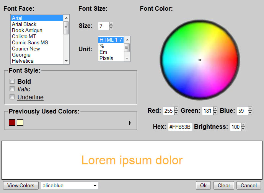Increase the font Size spinner value
Image resolution: width=264 pixels, height=193 pixels.
tap(111, 24)
